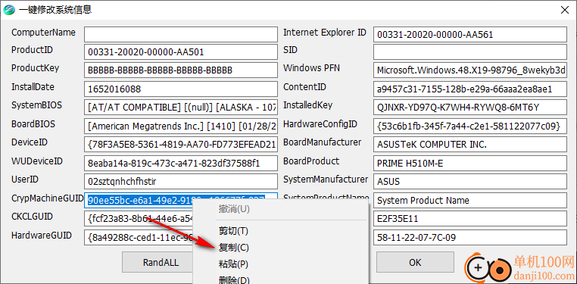Screen dimensions: 577x284
Task: Click the ContentID field
Action: [x=470, y=89]
